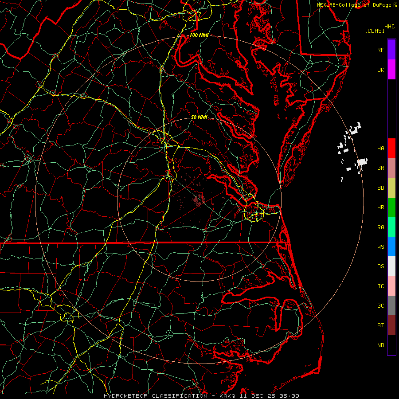The image size is (399, 399).
Task: Click the ND black legend swatch
Action: 391,345
